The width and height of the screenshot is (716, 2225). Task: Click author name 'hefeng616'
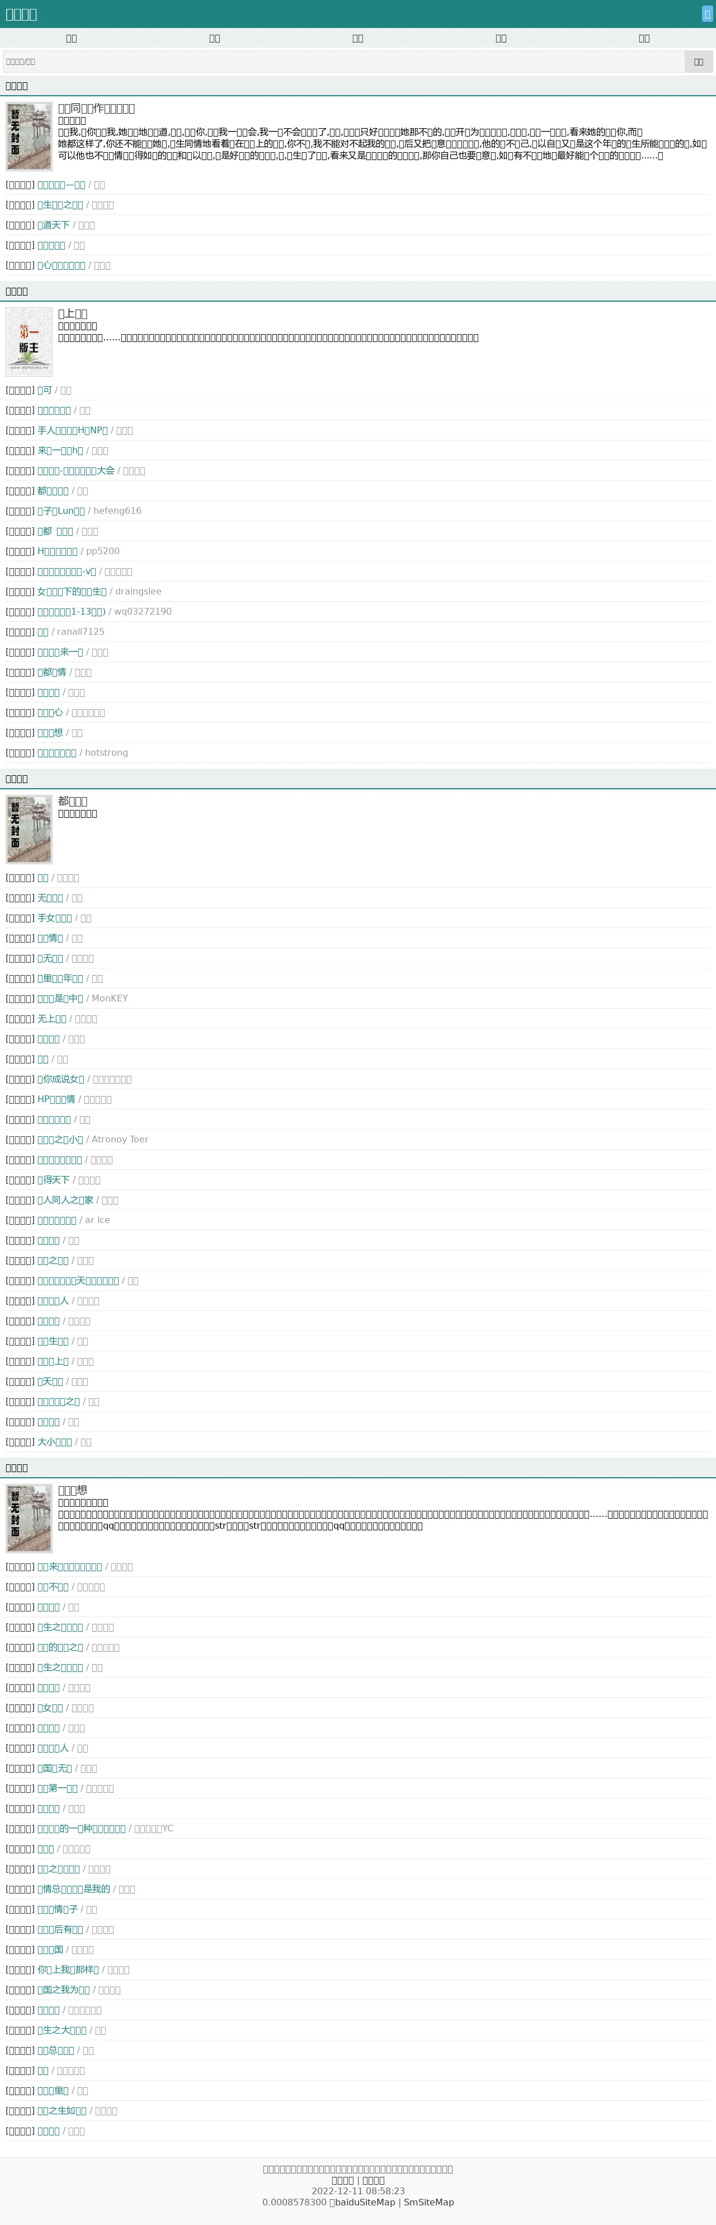tap(117, 510)
